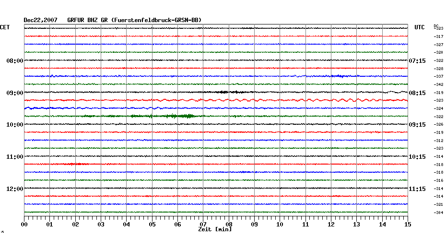Image resolution: width=446 pixels, height=237 pixels.
Task: Click the DC offset value "-327"
Action: [439, 45]
